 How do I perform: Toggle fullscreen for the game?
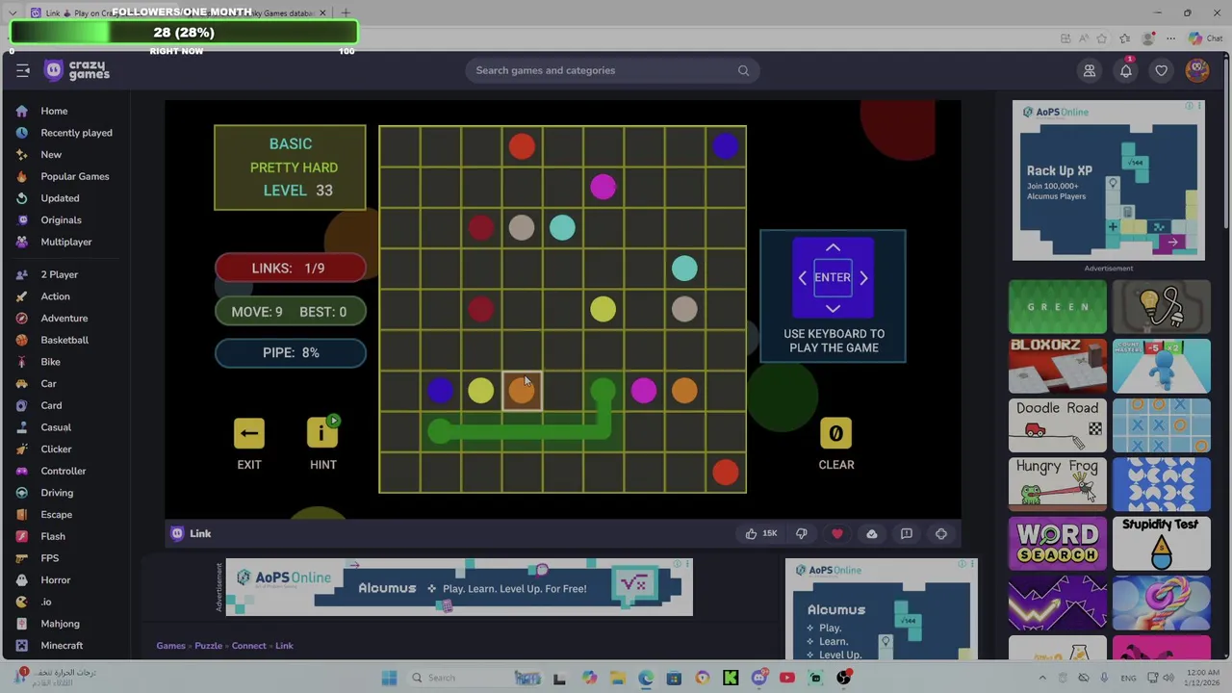[941, 533]
